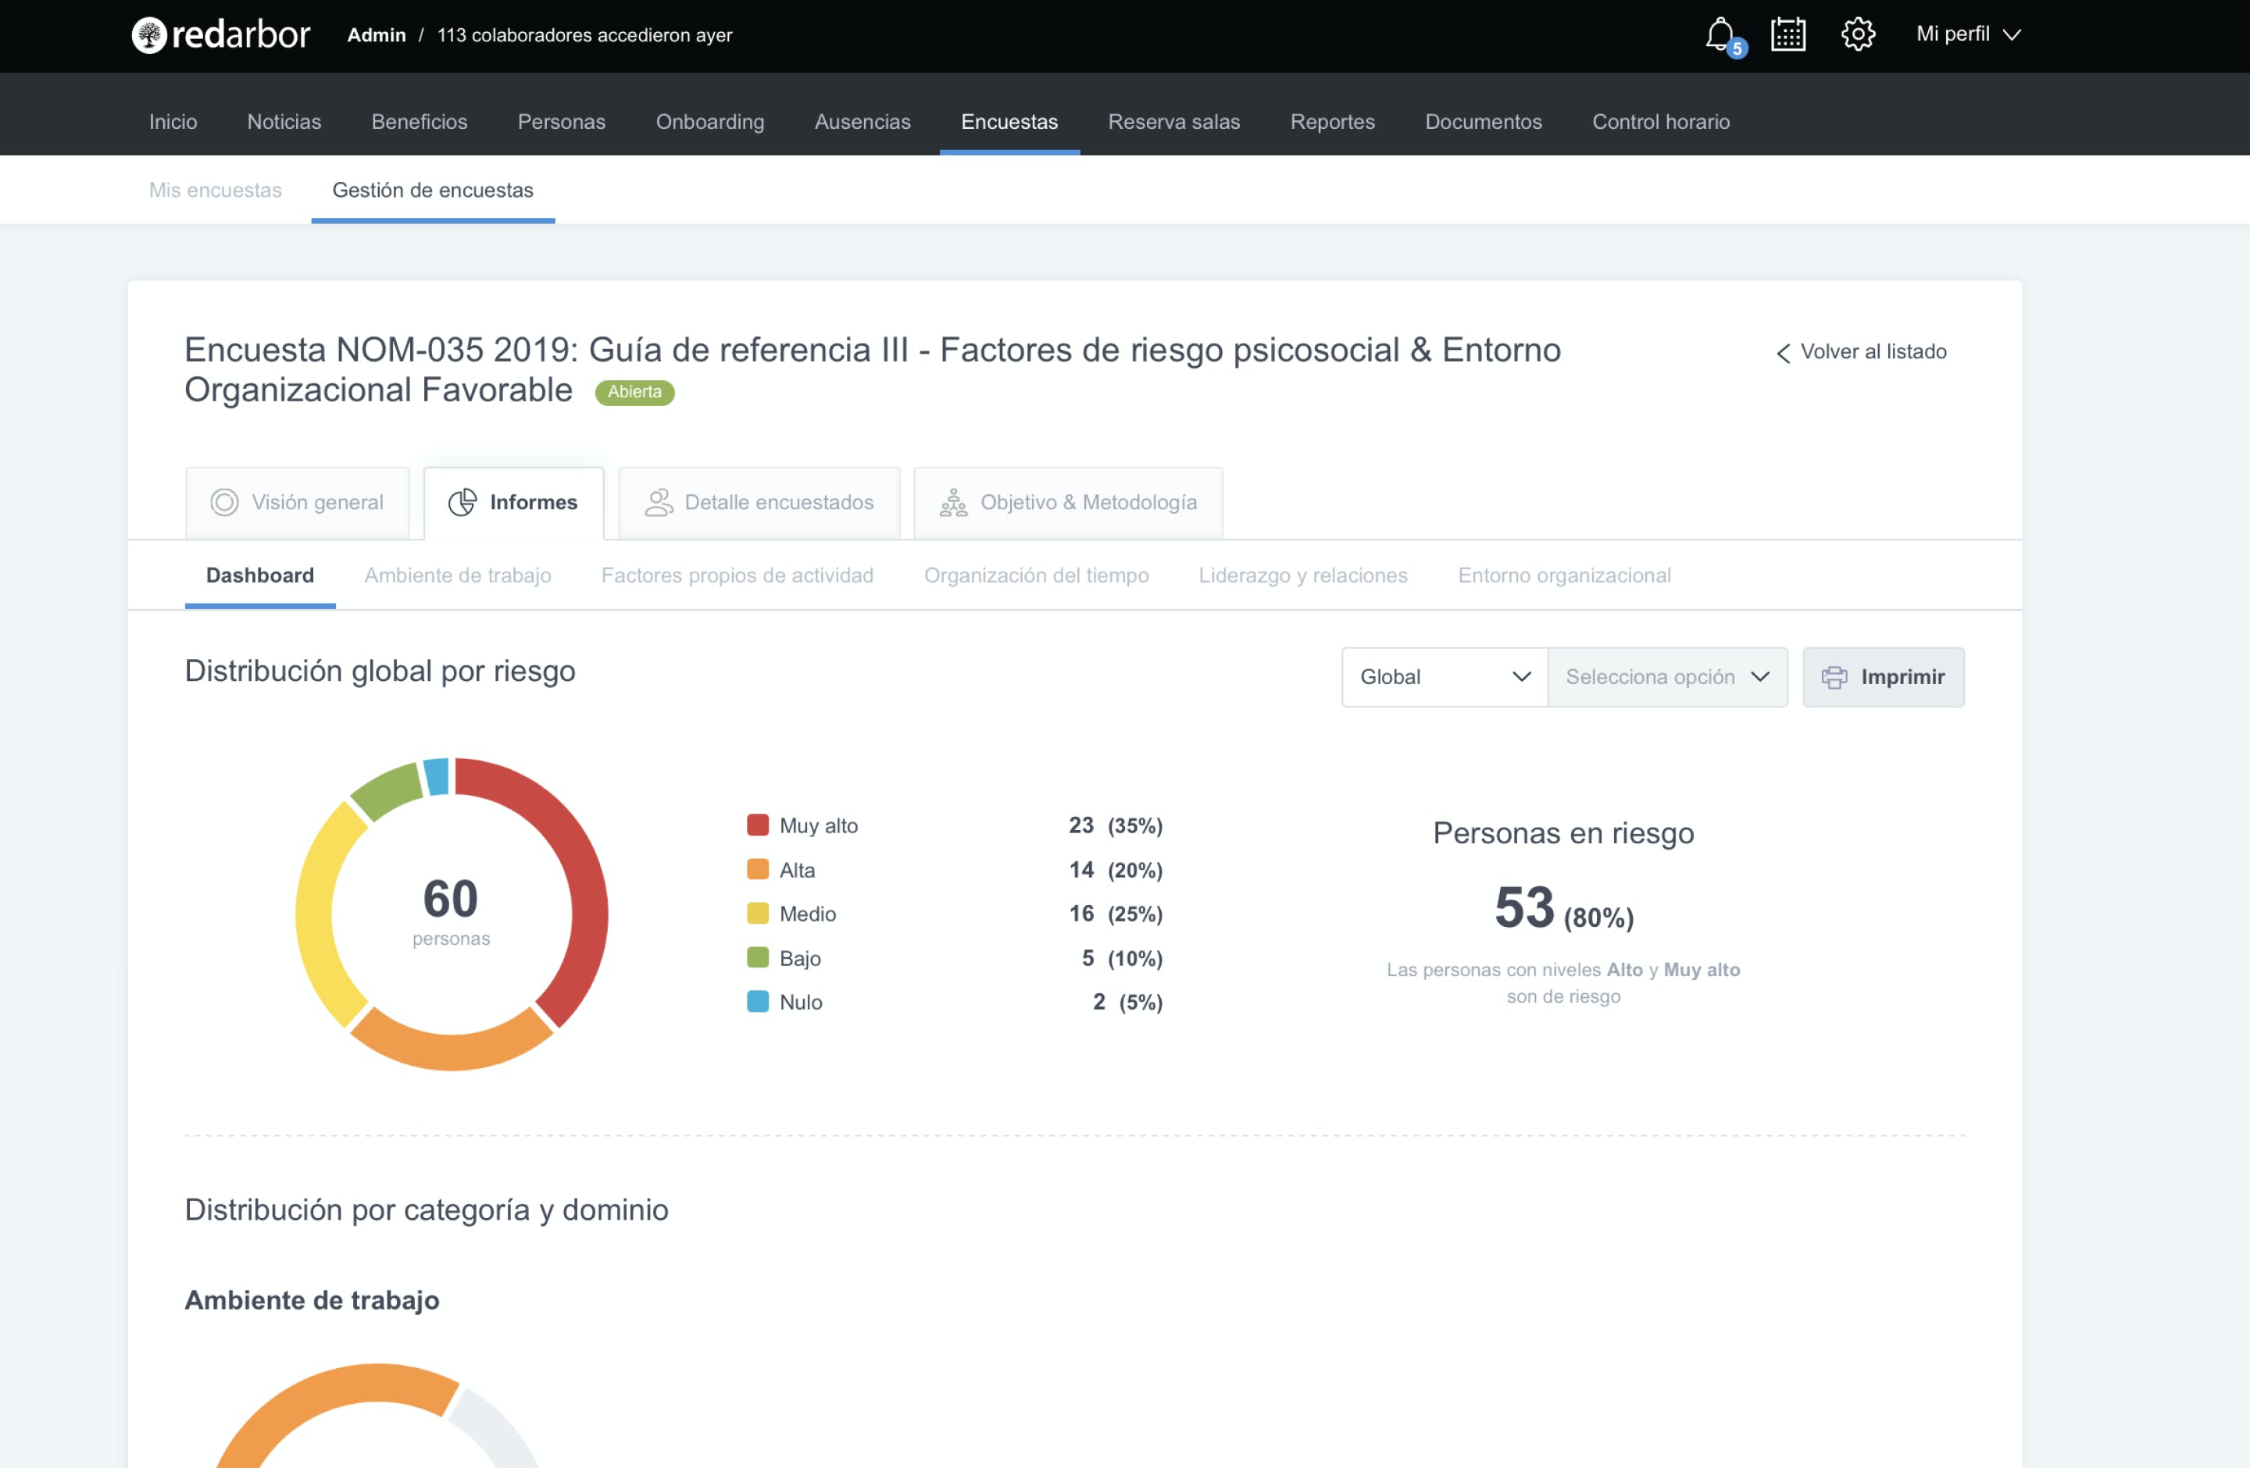
Task: Switch to Mis encuestas tab
Action: pyautogui.click(x=216, y=190)
